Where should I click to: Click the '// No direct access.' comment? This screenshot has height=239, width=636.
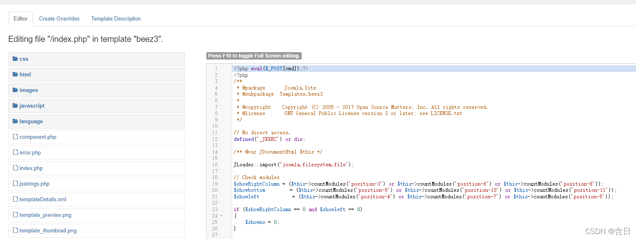pyautogui.click(x=262, y=133)
